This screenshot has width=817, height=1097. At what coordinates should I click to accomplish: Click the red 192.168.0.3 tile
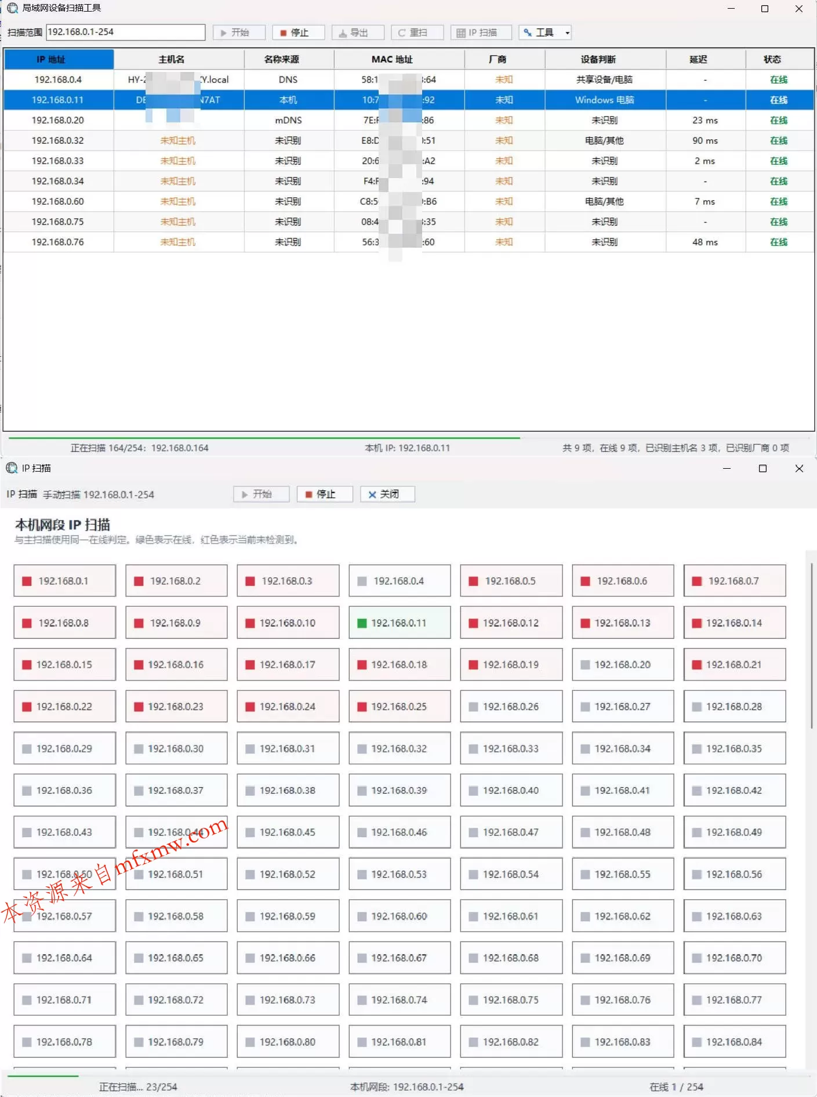click(288, 581)
